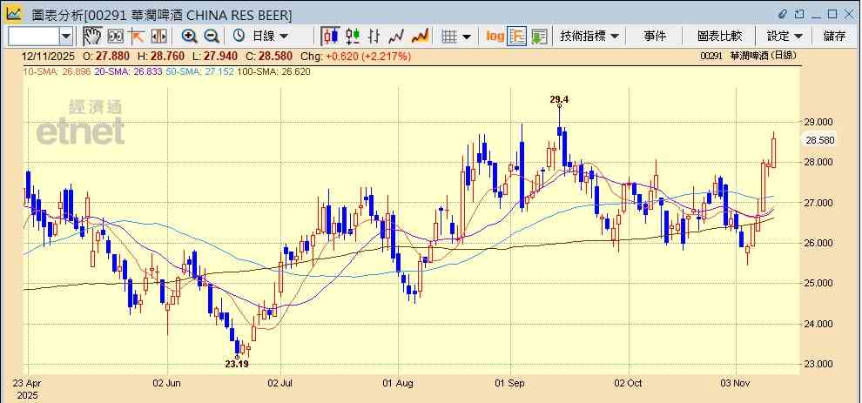Image resolution: width=862 pixels, height=403 pixels.
Task: Select the hand pan tool
Action: (x=91, y=36)
